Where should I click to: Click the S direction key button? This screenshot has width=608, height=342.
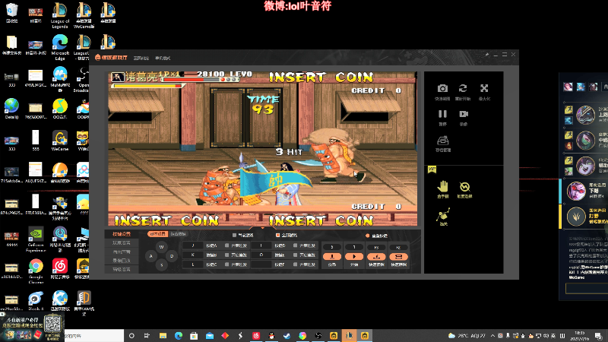[x=162, y=265]
